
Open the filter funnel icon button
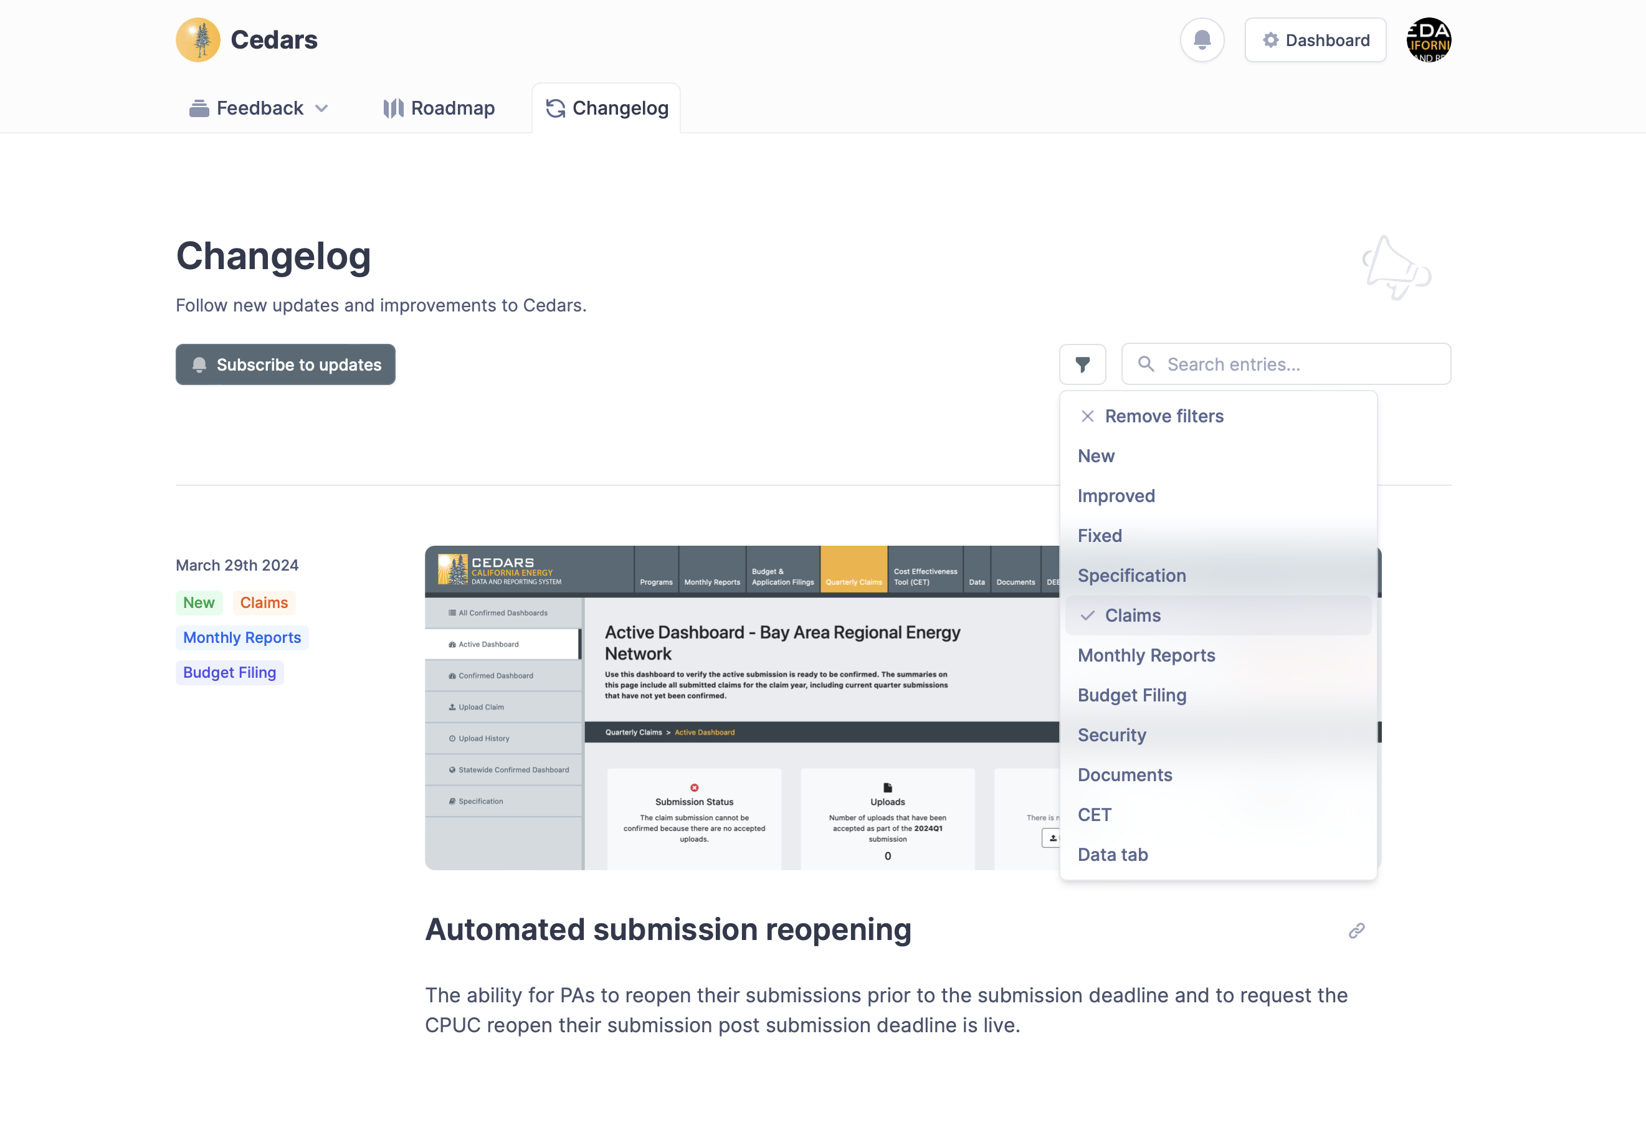point(1082,364)
